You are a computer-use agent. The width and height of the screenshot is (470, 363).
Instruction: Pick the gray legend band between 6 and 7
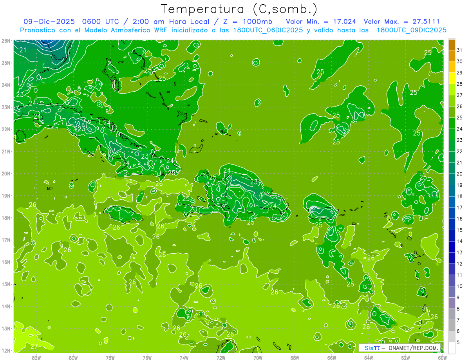452,326
